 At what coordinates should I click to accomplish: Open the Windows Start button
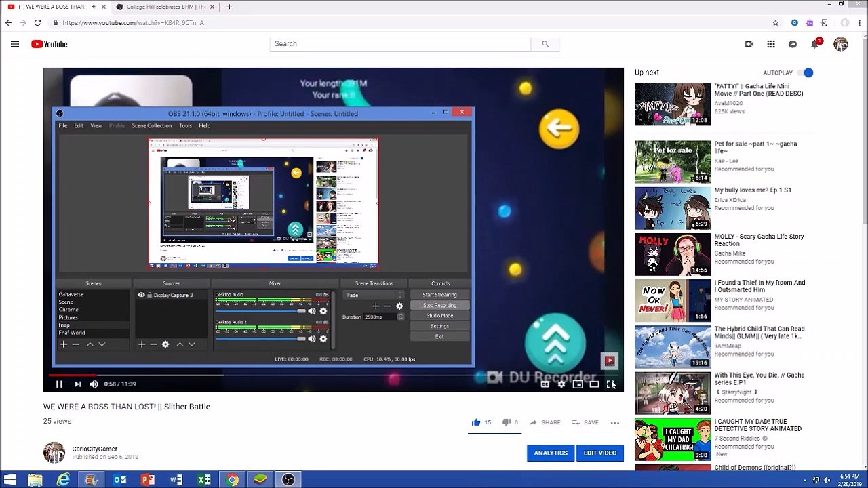click(x=9, y=480)
